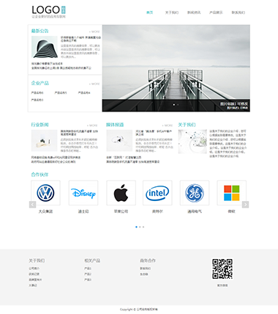The image size is (278, 314).
Task: Click 关于我们 heading in the footer
Action: tap(37, 260)
